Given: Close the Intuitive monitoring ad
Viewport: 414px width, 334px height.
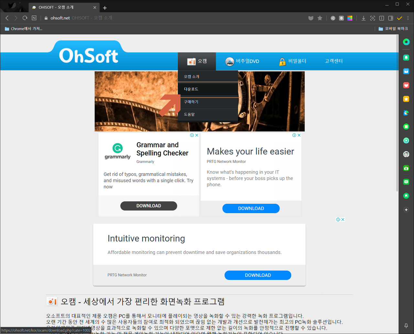Looking at the screenshot, I should (343, 220).
